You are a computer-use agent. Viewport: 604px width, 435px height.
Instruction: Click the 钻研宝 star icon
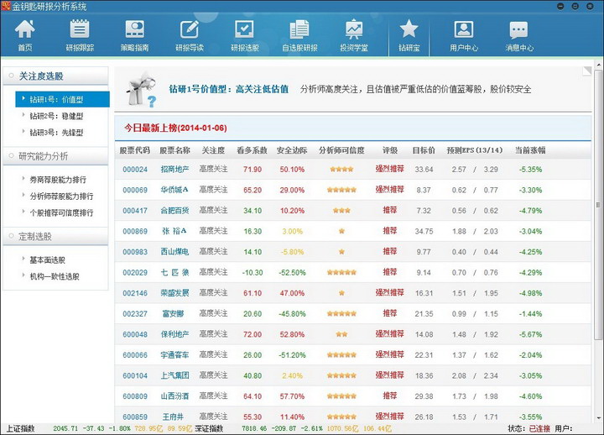coord(409,34)
